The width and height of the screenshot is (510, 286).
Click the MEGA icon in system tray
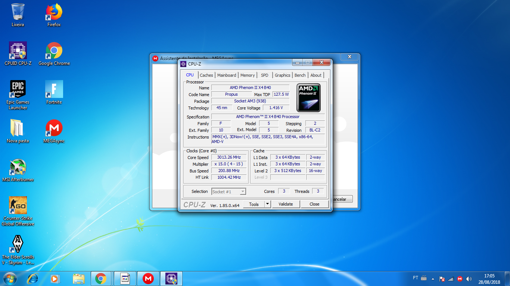coord(460,279)
